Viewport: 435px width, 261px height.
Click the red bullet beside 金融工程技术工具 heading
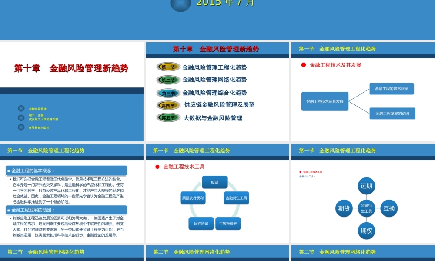[157, 166]
